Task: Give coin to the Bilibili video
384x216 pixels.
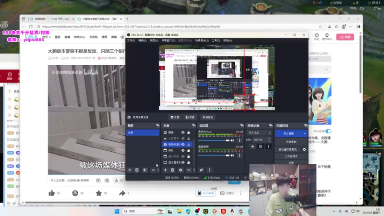Action: coord(75,193)
